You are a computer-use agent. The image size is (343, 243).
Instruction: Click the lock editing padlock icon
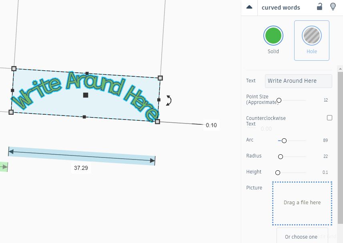point(319,7)
